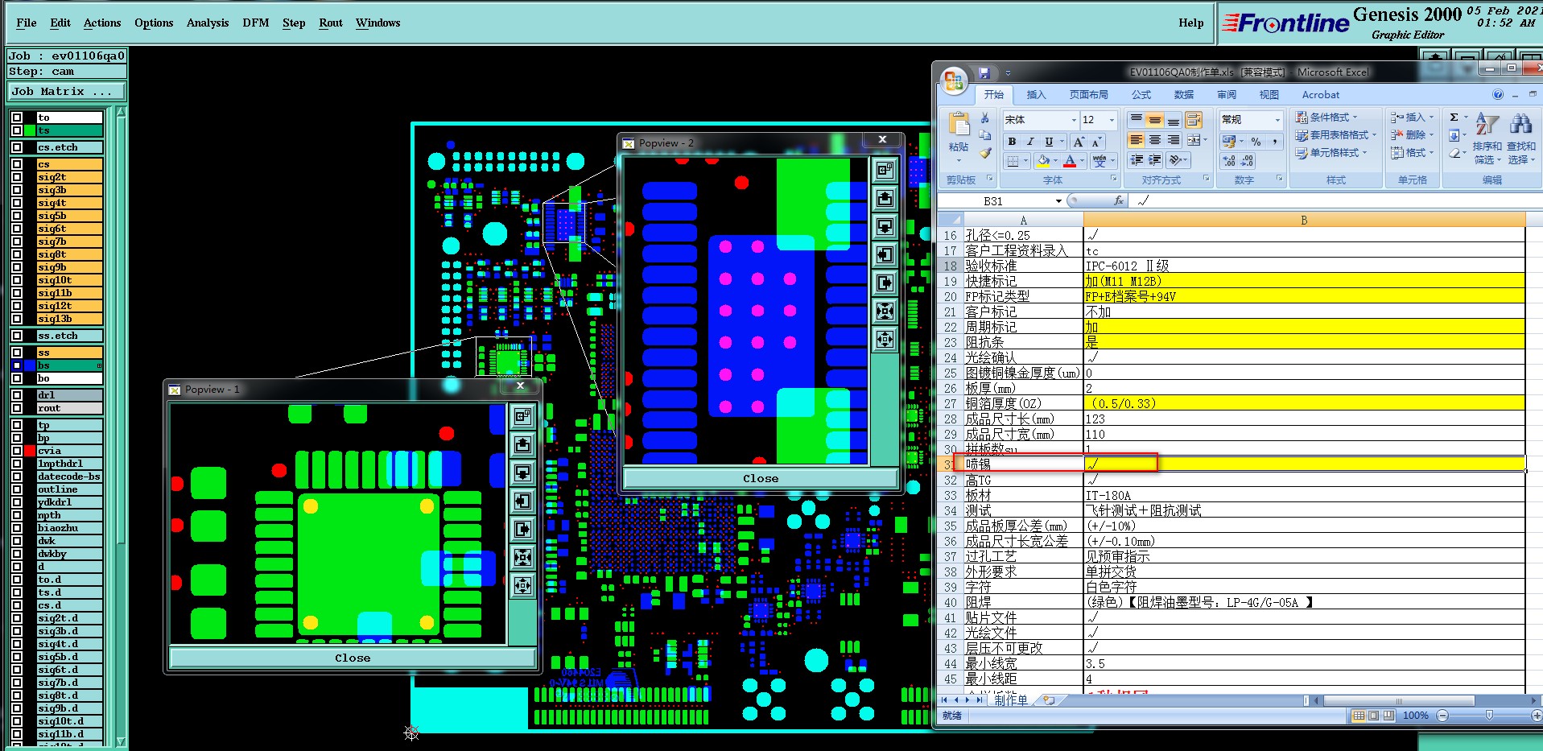This screenshot has height=751, width=1543.
Task: Switch to the Acrobat ribbon tab
Action: [1321, 95]
